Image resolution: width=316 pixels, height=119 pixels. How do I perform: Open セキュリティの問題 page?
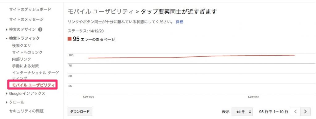[x=26, y=111]
